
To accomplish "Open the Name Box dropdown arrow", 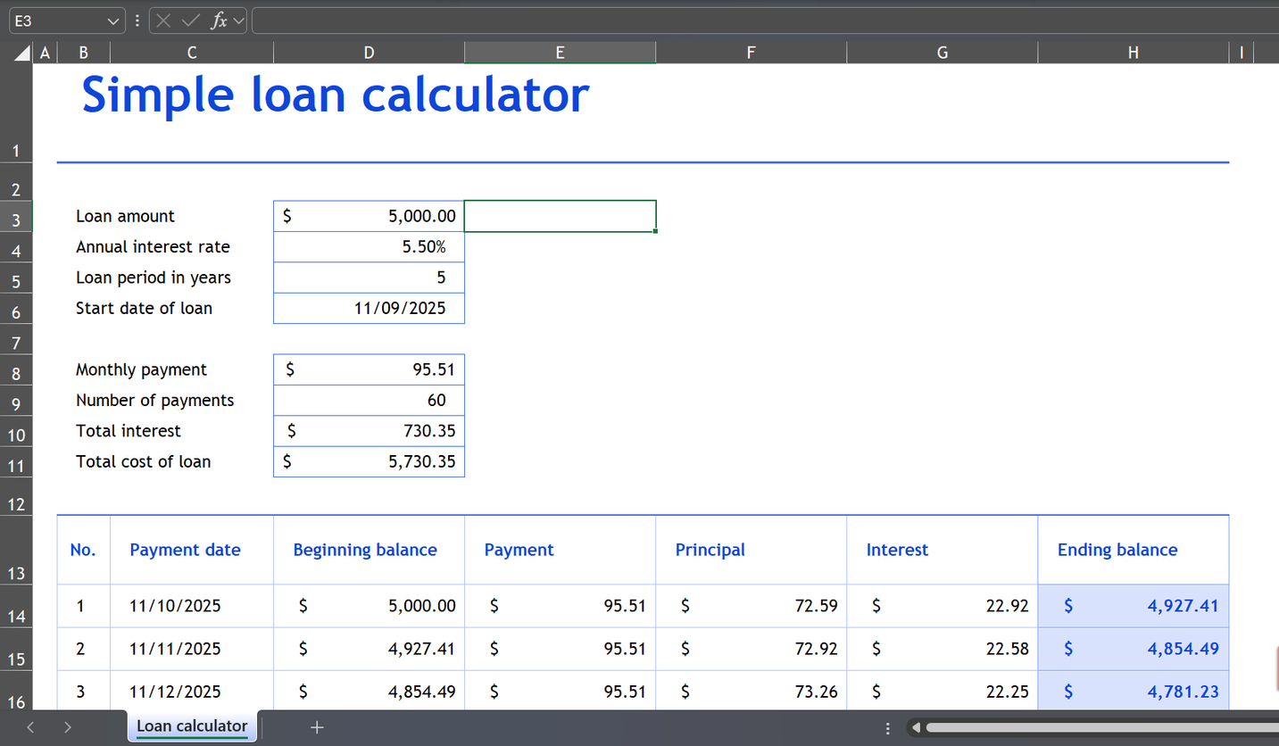I will (112, 20).
